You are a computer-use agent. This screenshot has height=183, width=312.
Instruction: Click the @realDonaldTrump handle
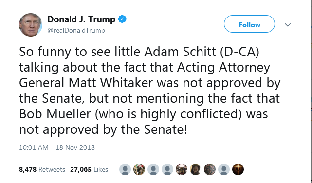tap(76, 31)
